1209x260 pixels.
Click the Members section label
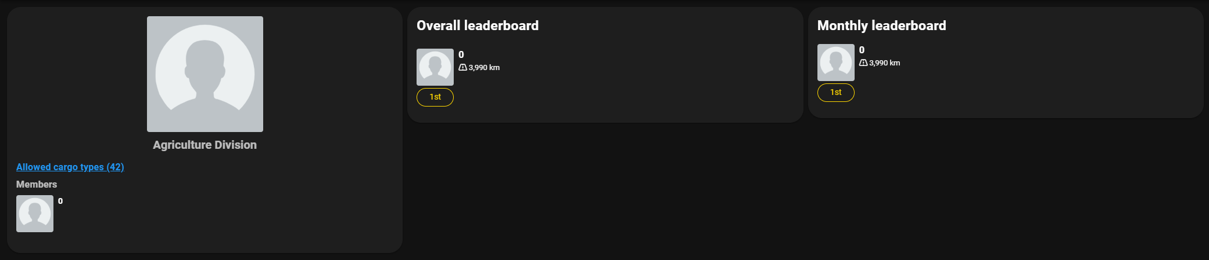(x=37, y=184)
